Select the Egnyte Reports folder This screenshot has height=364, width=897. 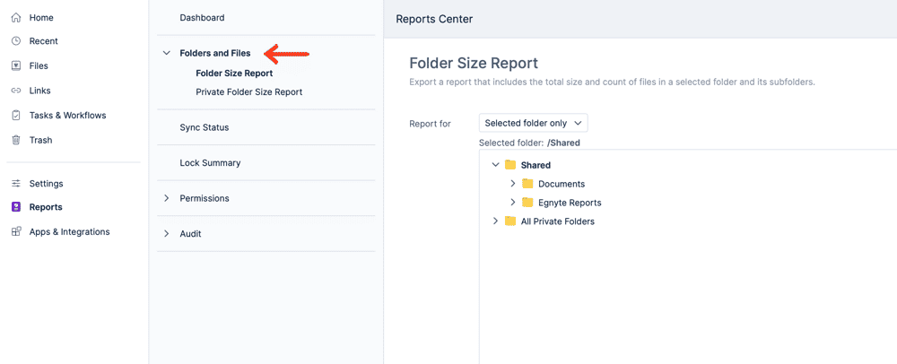(x=570, y=203)
